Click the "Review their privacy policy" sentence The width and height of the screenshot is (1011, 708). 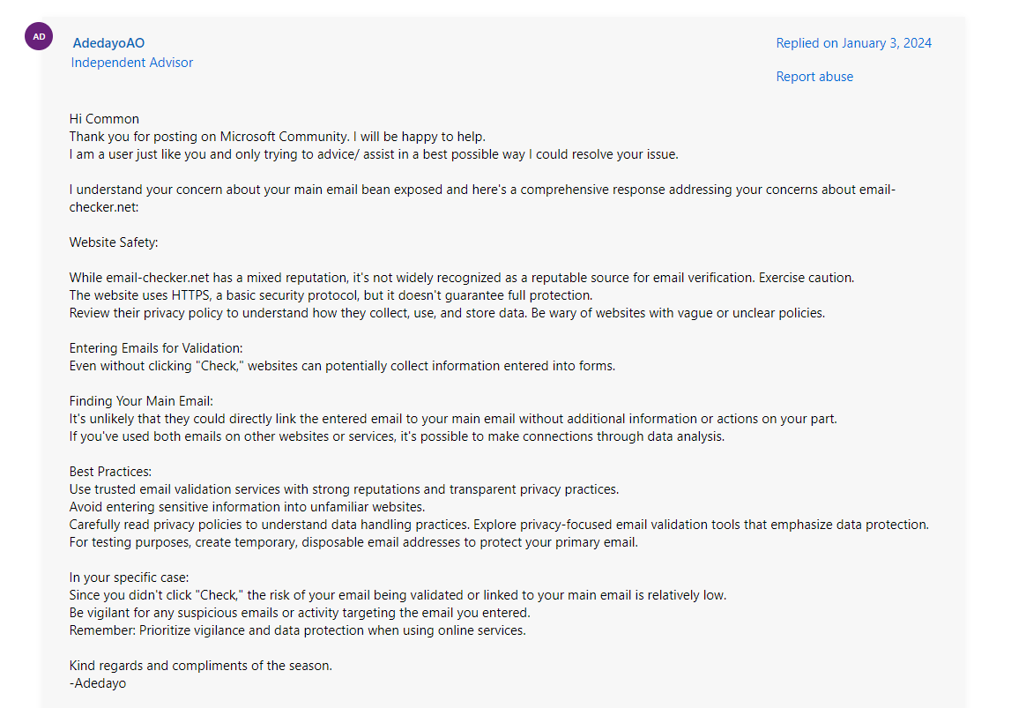pos(447,313)
